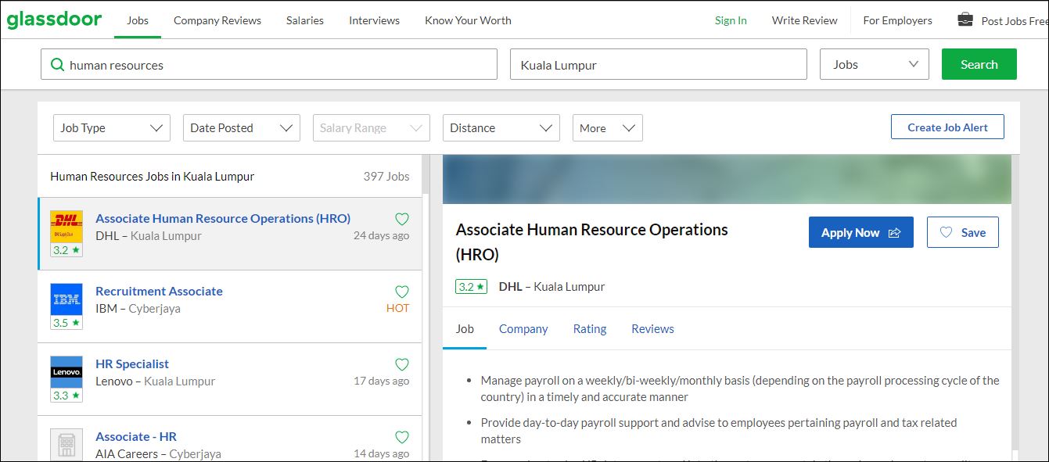The width and height of the screenshot is (1049, 462).
Task: Open the Jobs search-type dropdown
Action: pos(875,65)
